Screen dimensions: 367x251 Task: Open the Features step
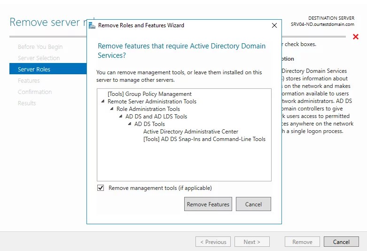coord(29,80)
